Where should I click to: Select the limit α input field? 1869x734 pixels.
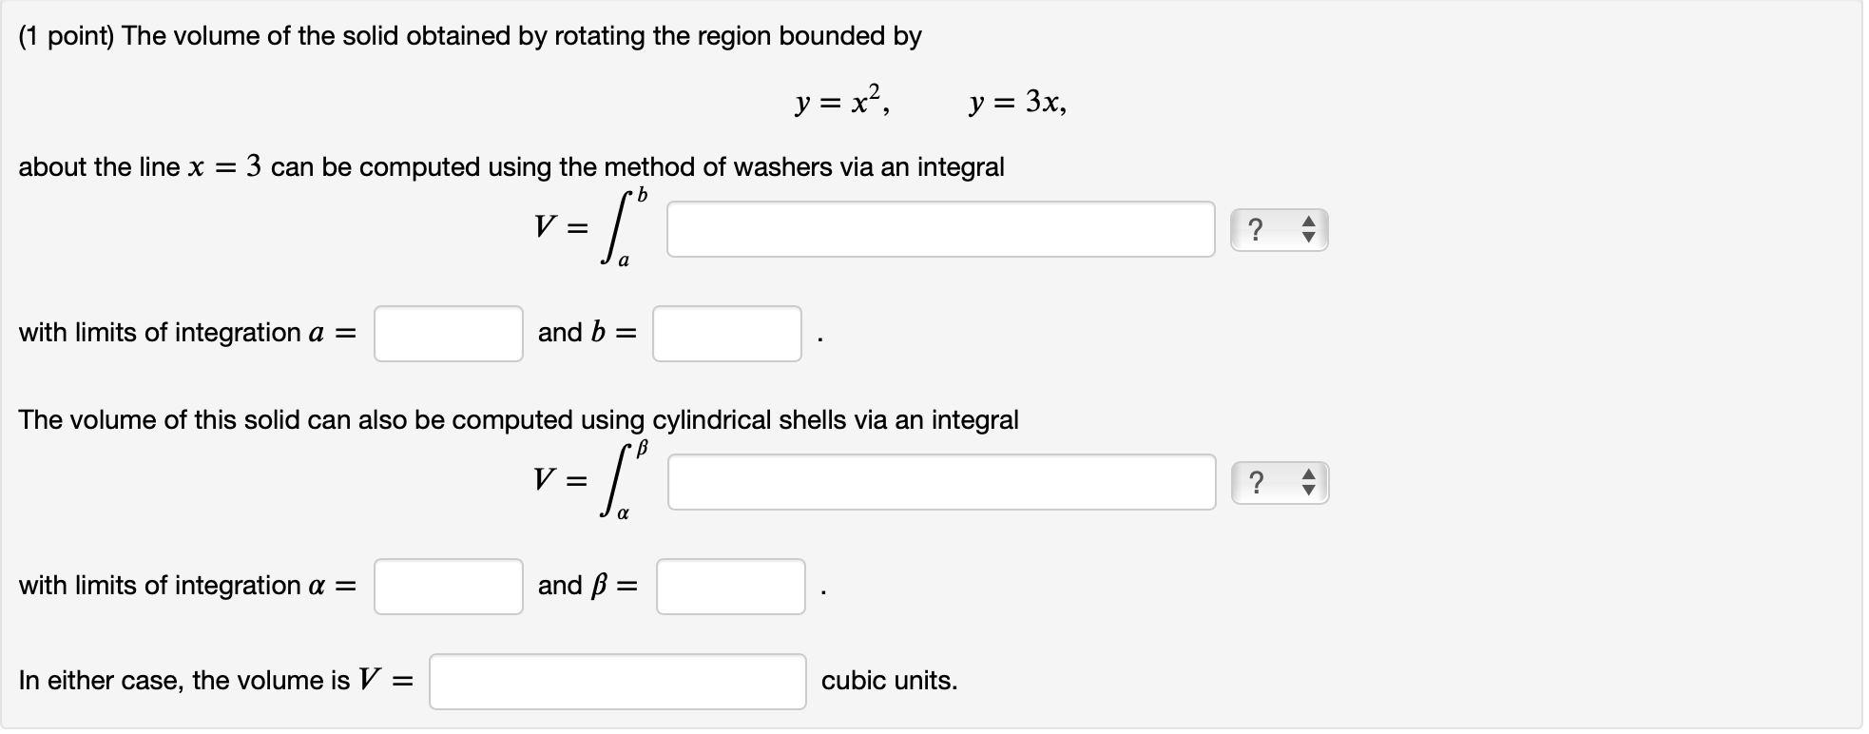click(x=448, y=587)
